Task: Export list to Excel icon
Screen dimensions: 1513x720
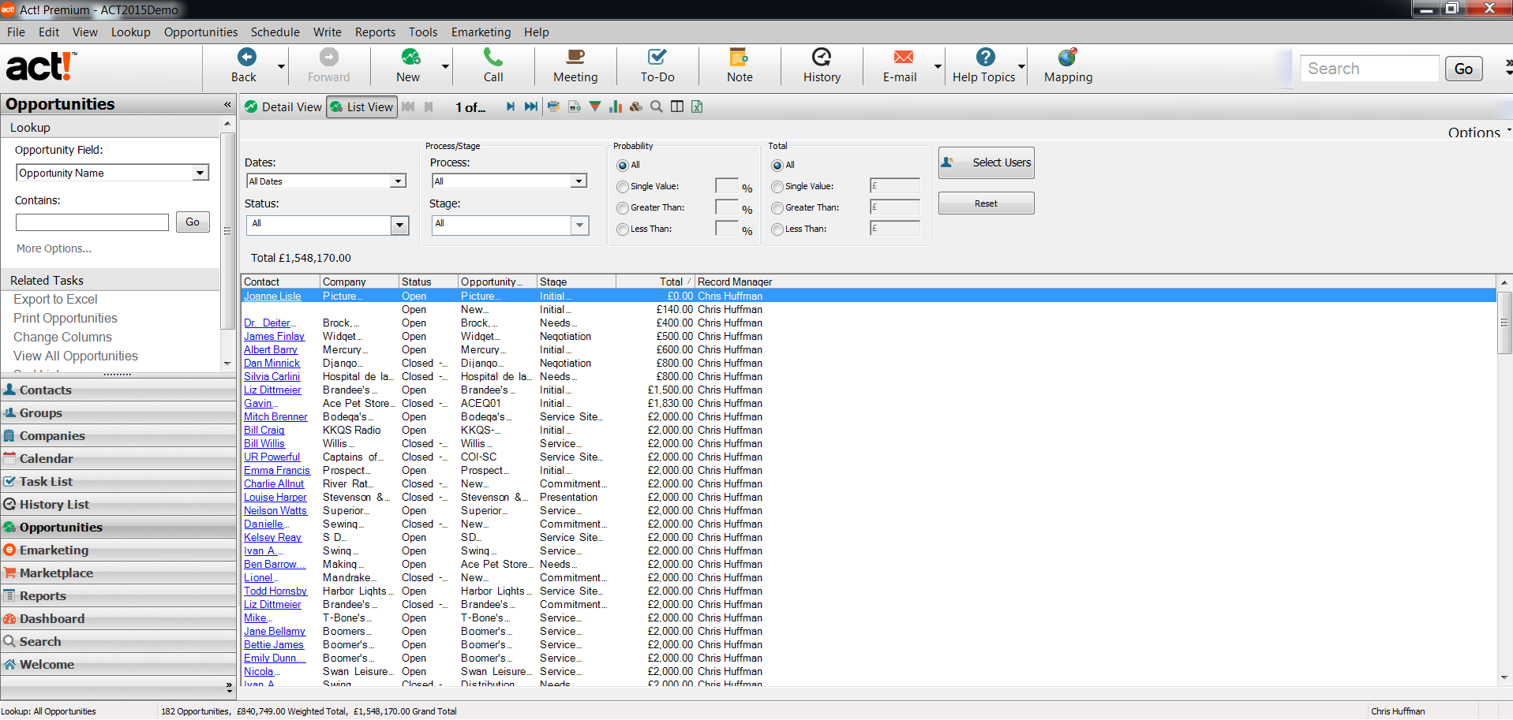Action: click(697, 106)
